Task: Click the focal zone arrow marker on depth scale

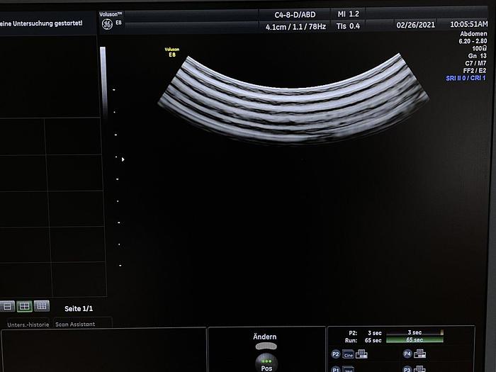Action: (x=123, y=159)
